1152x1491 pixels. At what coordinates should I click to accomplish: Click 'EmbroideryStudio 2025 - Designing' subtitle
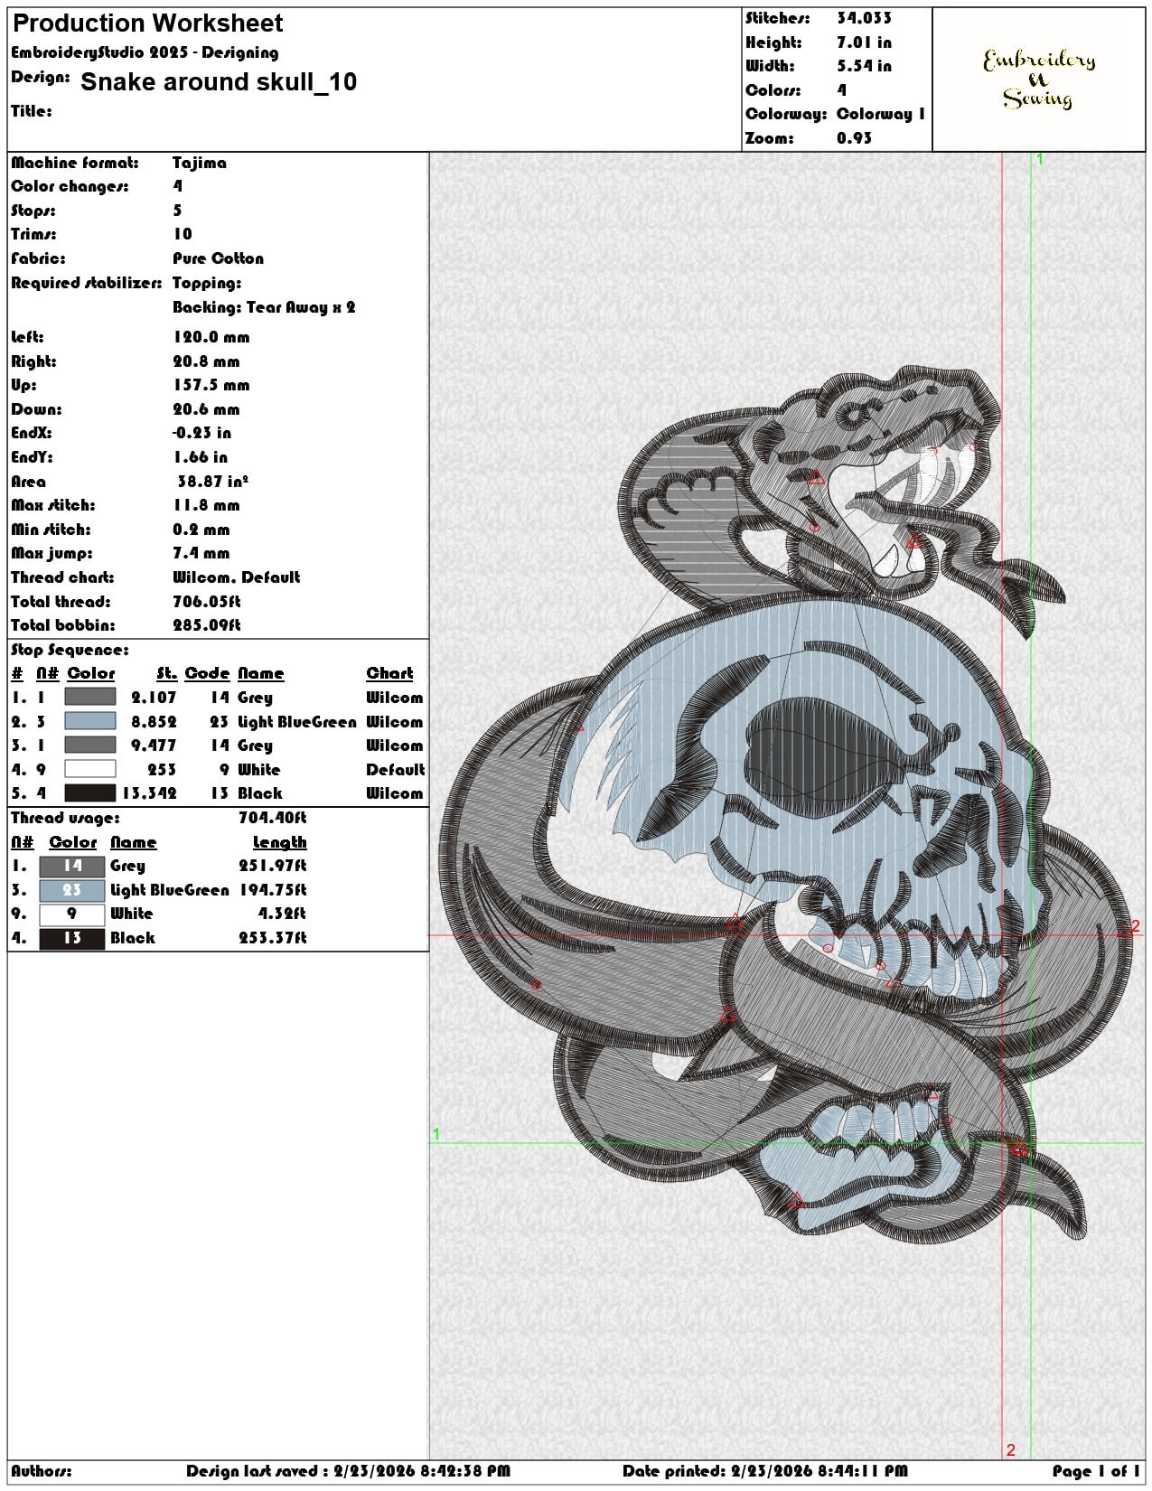145,52
